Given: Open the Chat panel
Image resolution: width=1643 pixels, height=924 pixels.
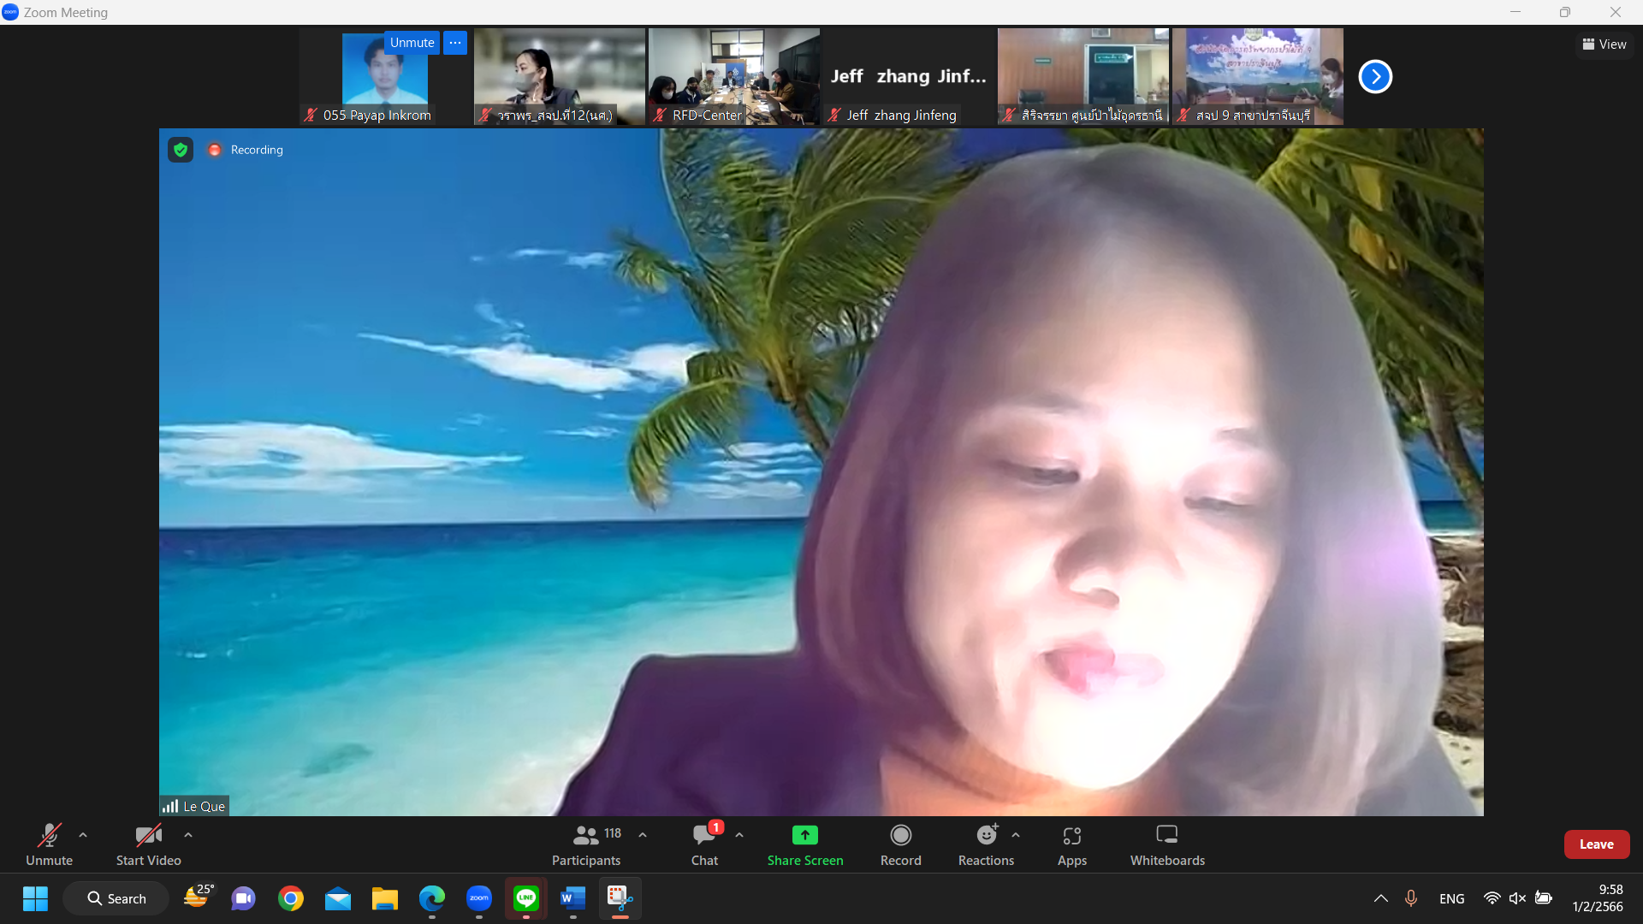Looking at the screenshot, I should click(704, 844).
